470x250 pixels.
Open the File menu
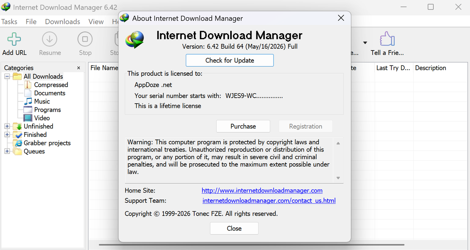[x=31, y=22]
